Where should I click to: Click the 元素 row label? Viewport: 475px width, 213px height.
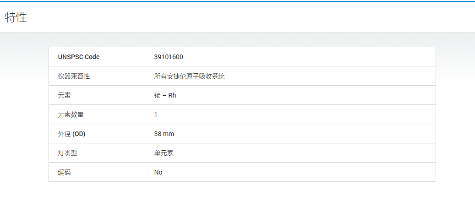tap(64, 95)
